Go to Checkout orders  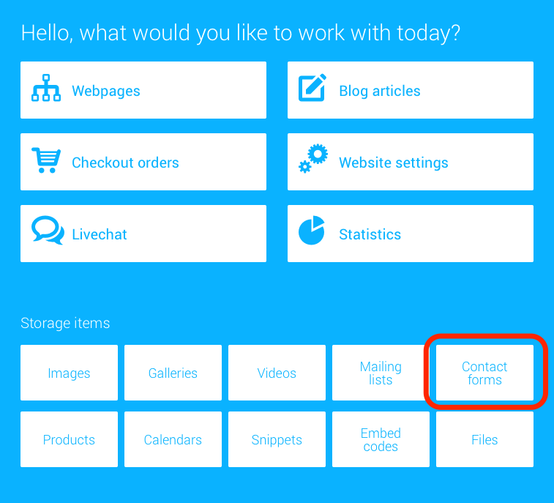143,162
